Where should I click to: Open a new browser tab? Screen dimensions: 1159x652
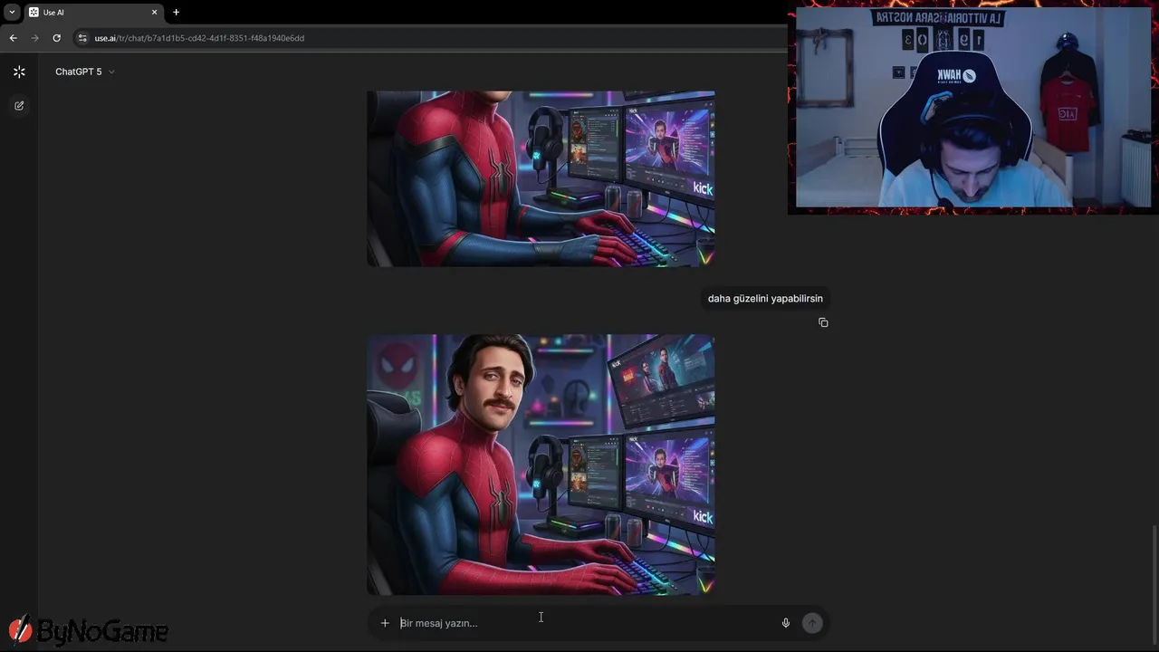(x=176, y=13)
